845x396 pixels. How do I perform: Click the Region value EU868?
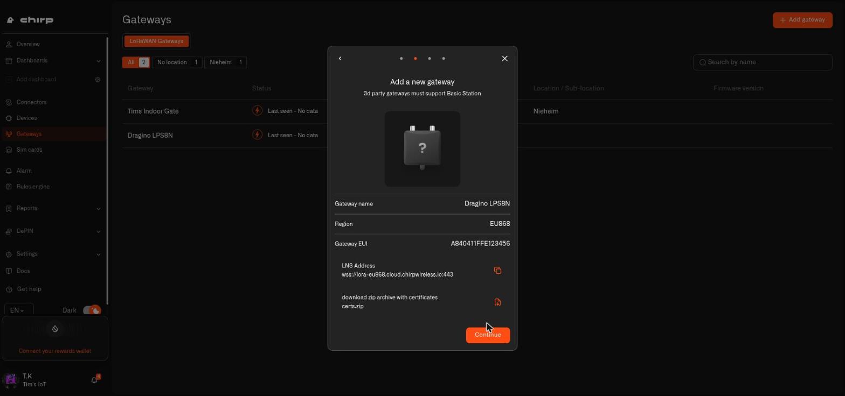tap(500, 224)
